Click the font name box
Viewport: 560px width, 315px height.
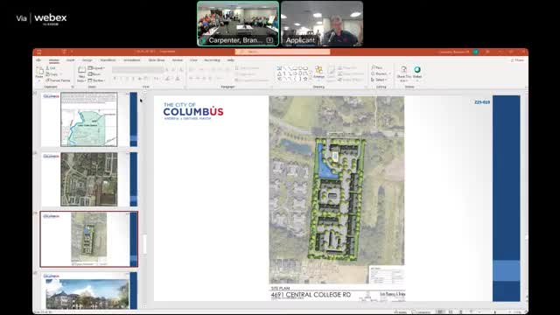point(138,69)
